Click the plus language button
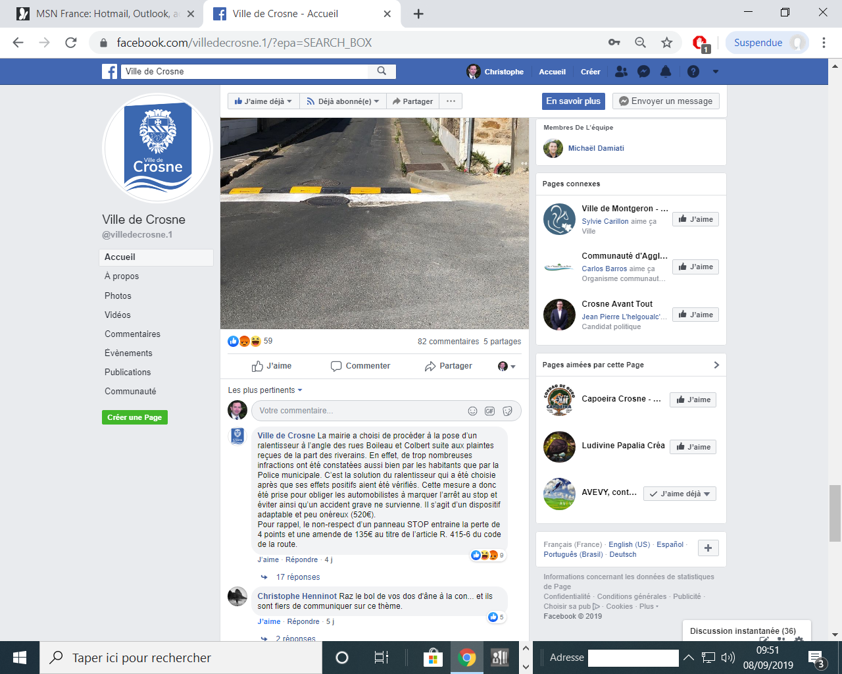This screenshot has height=674, width=842. (708, 548)
